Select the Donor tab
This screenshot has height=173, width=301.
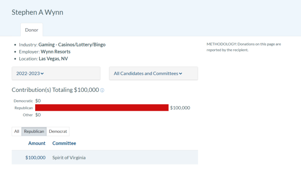(x=32, y=30)
